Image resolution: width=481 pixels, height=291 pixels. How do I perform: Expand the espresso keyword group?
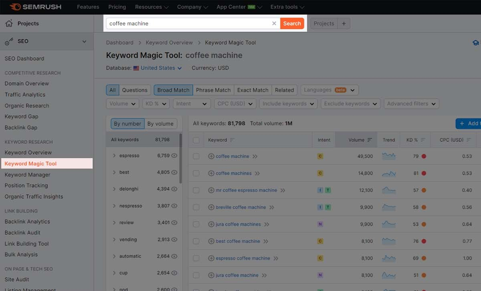pos(114,156)
